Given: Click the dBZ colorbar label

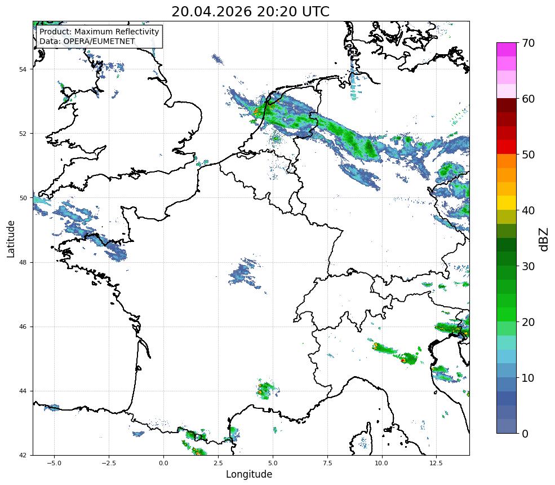Looking at the screenshot, I should point(544,239).
